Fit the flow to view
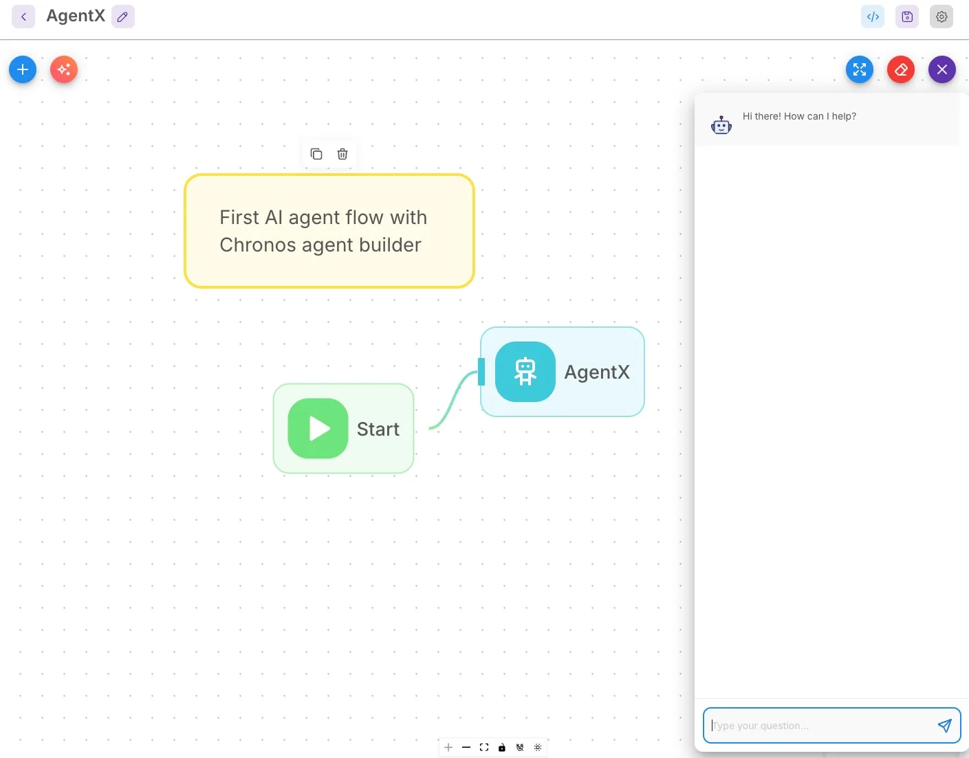969x758 pixels. tap(484, 747)
